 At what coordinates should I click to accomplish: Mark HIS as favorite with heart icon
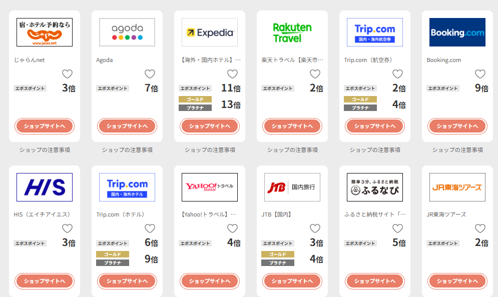(67, 228)
